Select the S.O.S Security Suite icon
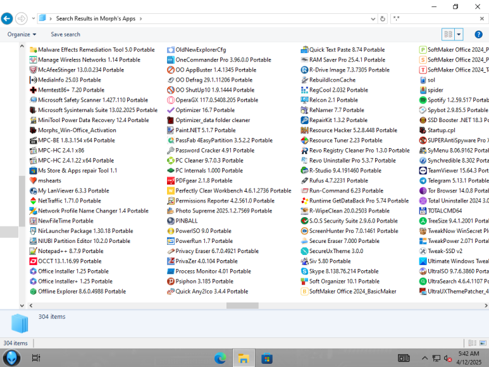489x367 pixels. 304,221
